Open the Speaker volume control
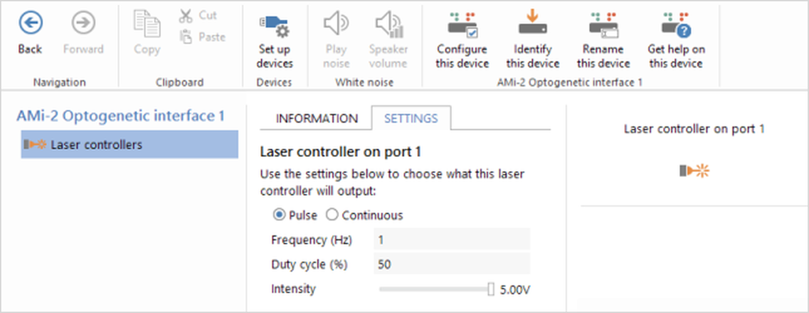Screen dimensions: 809x313 [x=388, y=25]
